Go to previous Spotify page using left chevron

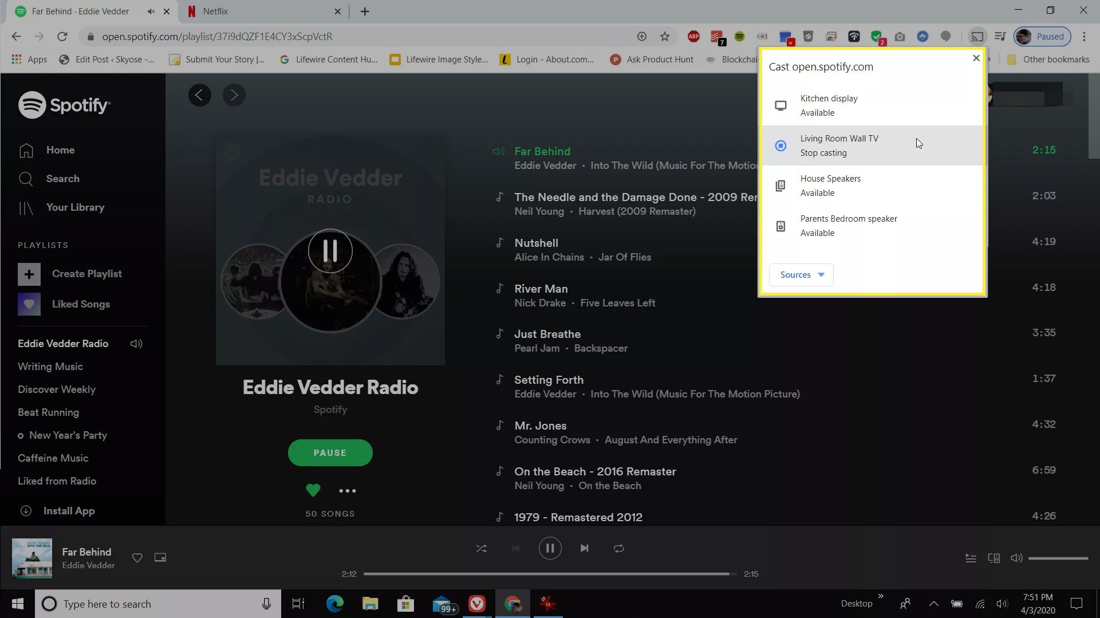coord(199,95)
